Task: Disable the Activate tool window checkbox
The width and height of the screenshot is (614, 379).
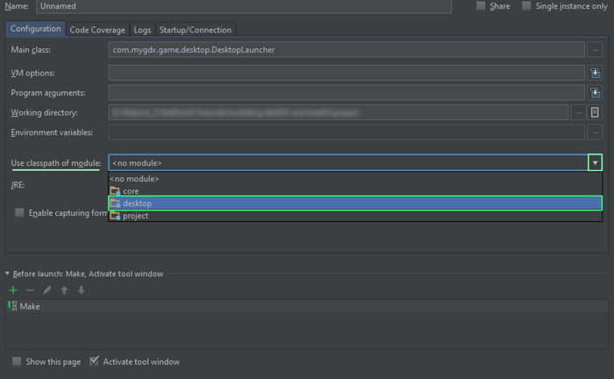Action: (95, 361)
